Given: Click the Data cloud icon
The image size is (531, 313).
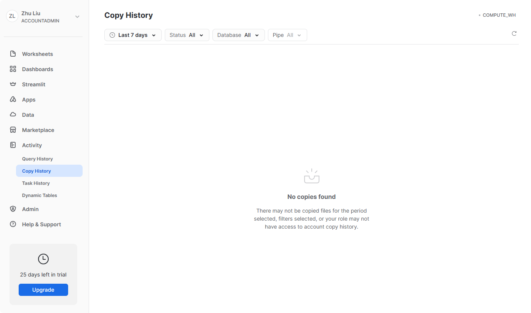Looking at the screenshot, I should 13,115.
